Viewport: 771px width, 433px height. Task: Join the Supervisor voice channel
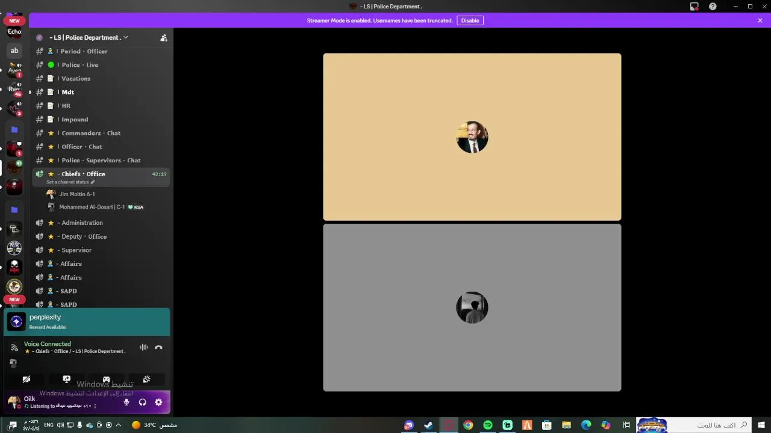(101, 250)
